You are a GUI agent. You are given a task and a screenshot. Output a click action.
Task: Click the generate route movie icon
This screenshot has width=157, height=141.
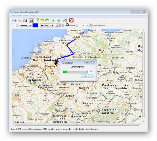[x=65, y=20]
